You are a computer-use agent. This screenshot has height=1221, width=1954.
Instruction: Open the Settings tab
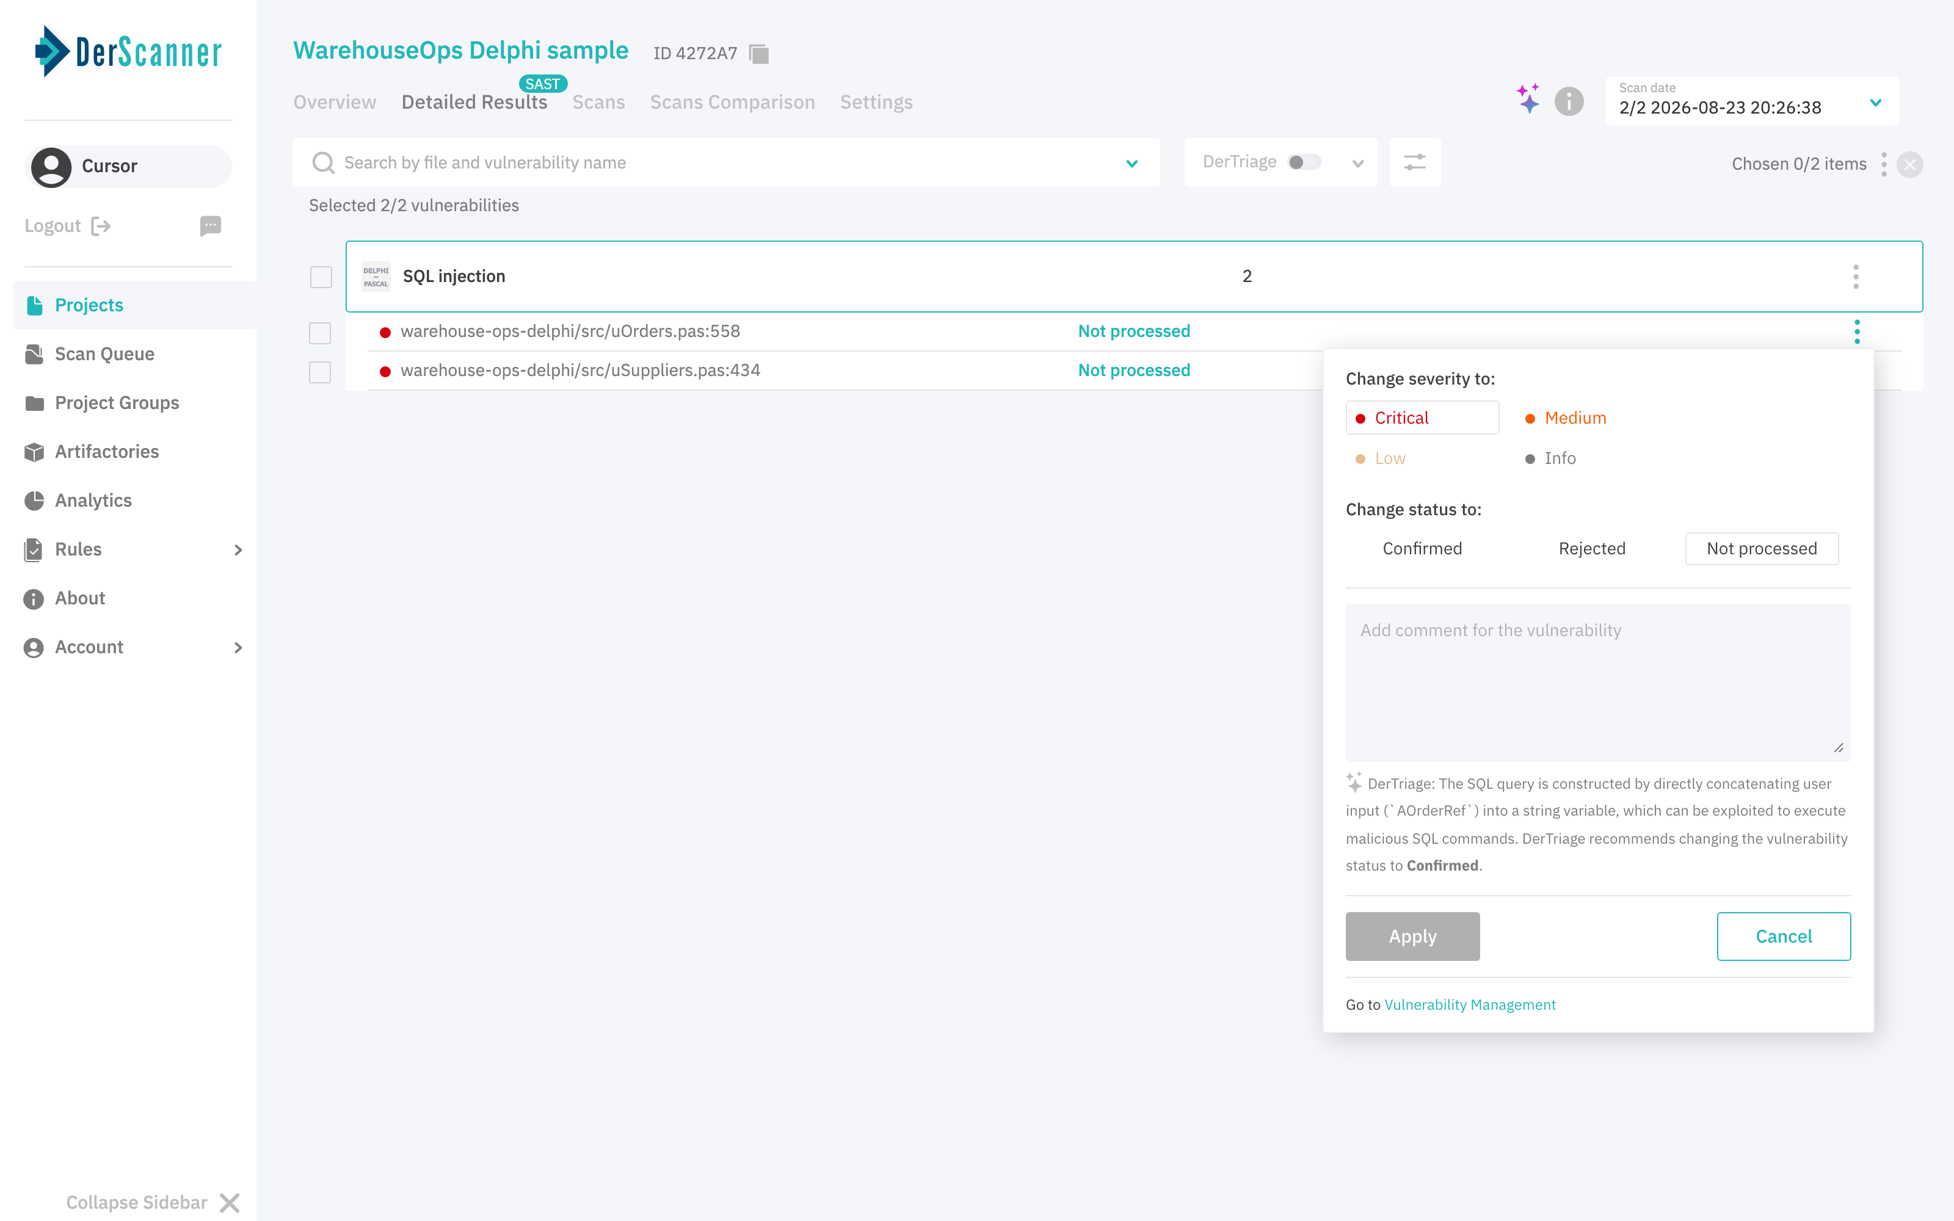pos(876,102)
